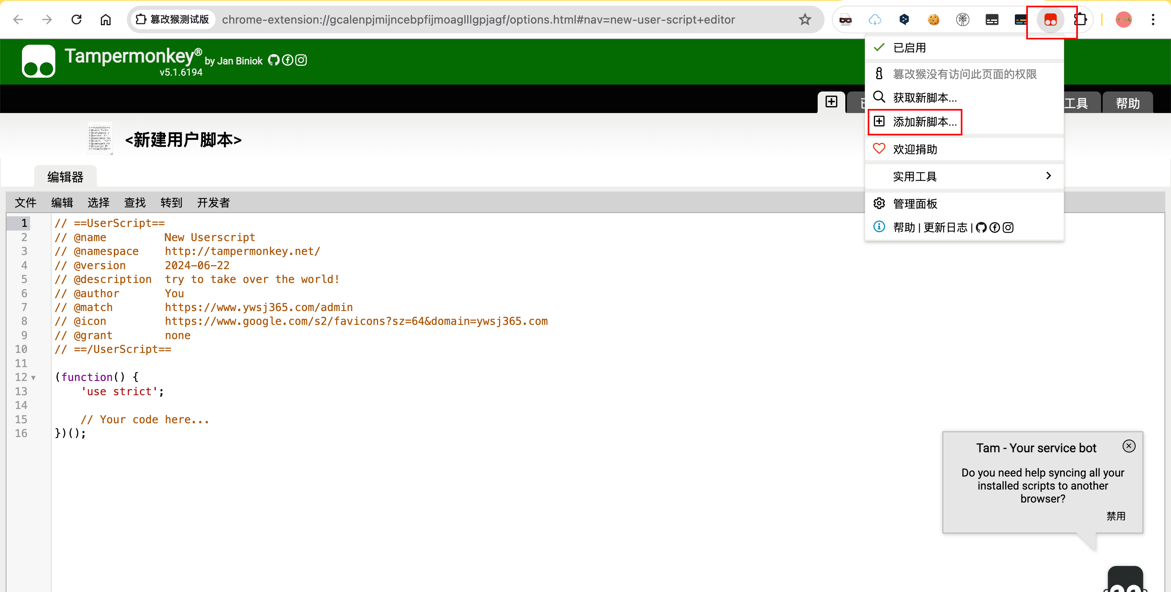Open the 查找 editor menu
Image resolution: width=1171 pixels, height=592 pixels.
pos(135,202)
